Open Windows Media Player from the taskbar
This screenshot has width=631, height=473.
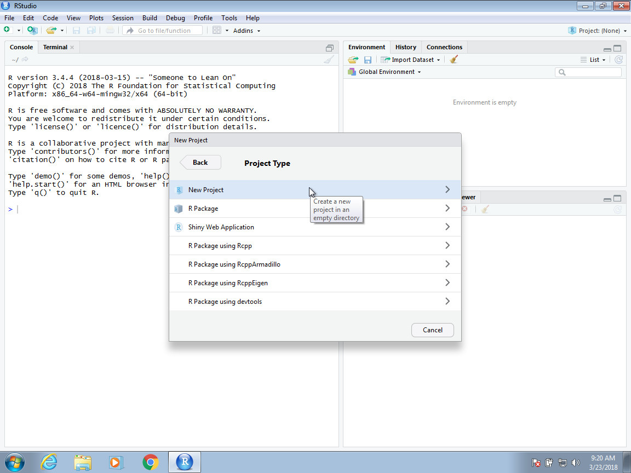(116, 462)
